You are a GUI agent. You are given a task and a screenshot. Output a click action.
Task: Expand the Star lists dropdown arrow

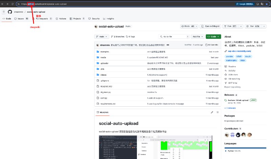point(264,26)
